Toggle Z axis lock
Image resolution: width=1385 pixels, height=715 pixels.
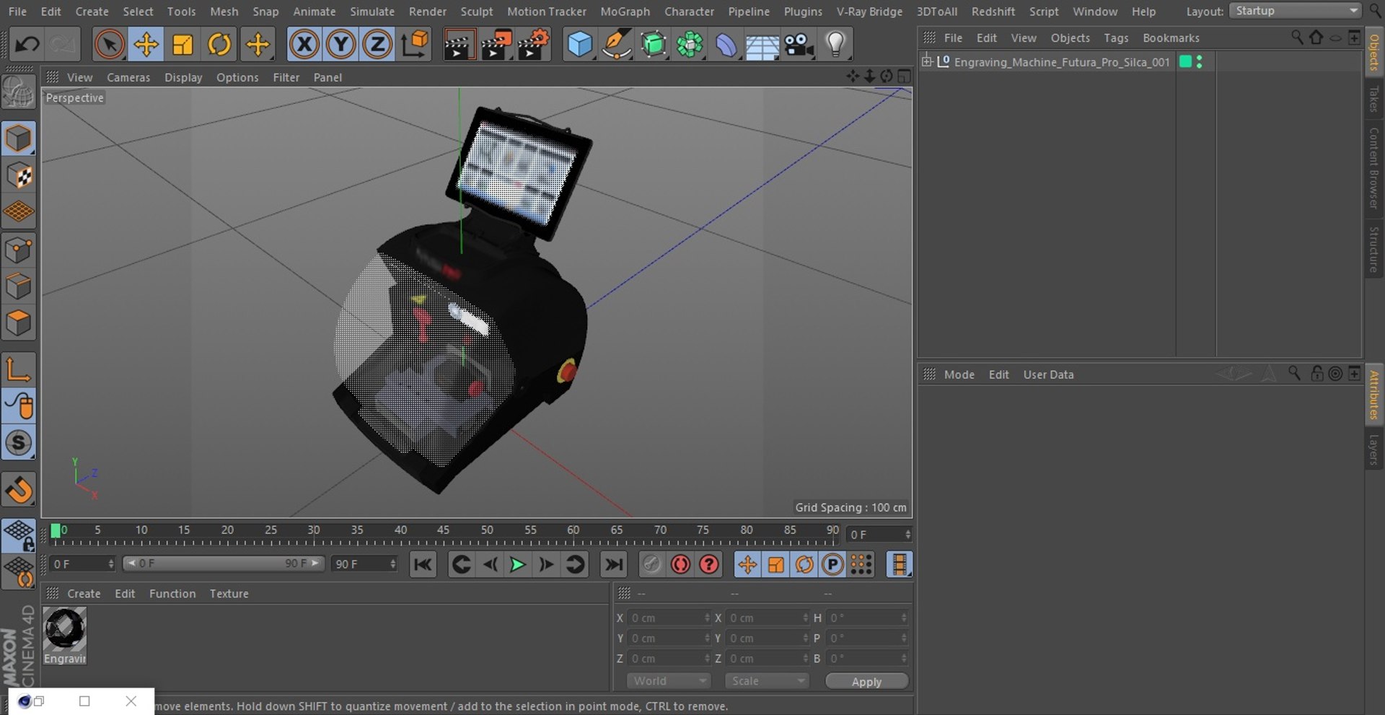point(377,45)
